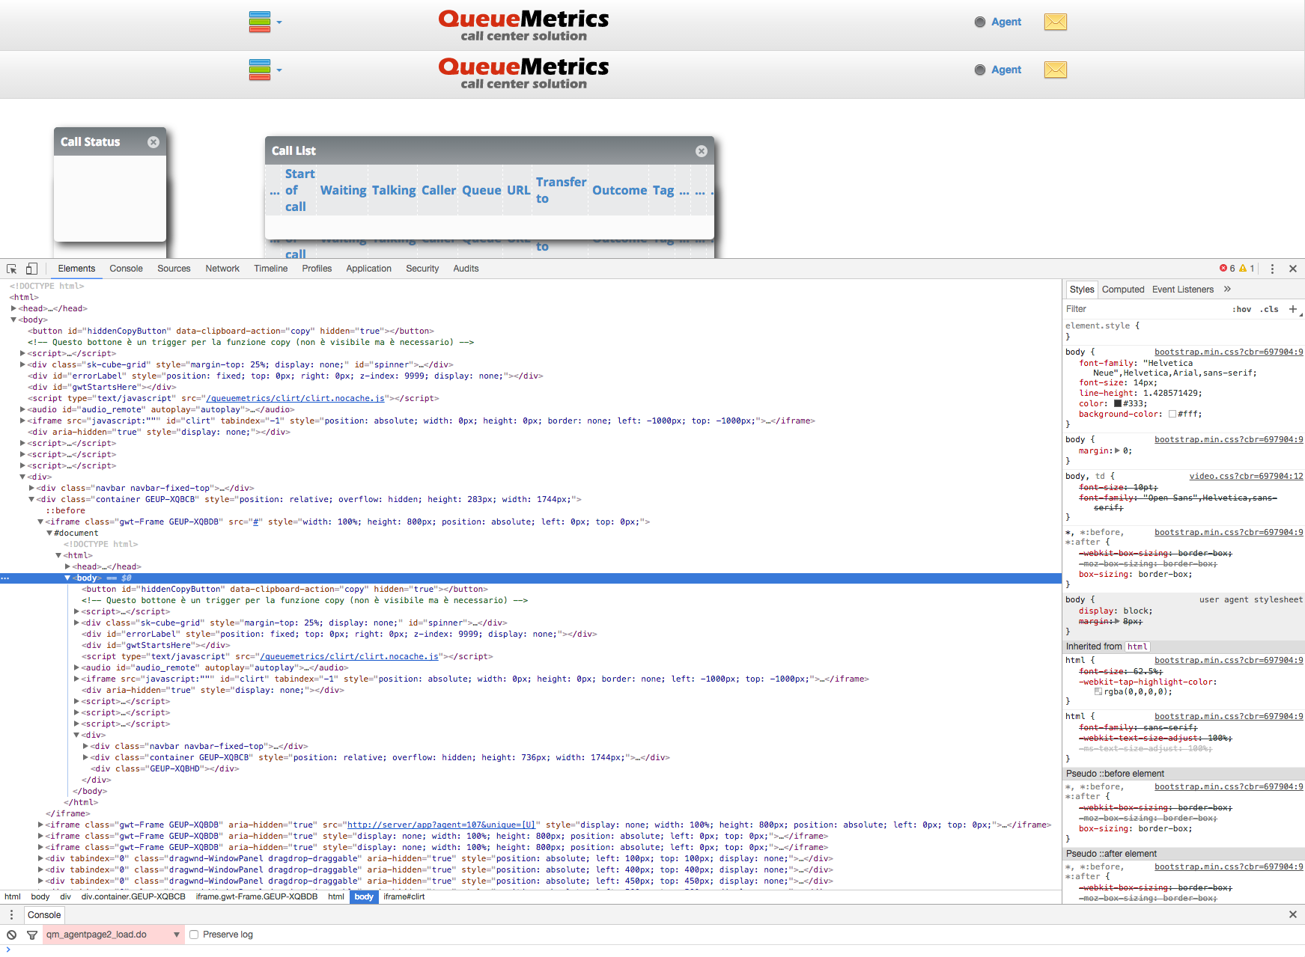This screenshot has height=957, width=1305.
Task: Toggle device toolbar icon in DevTools
Action: (31, 269)
